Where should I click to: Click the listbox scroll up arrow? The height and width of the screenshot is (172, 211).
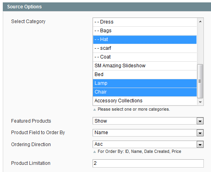click(200, 21)
